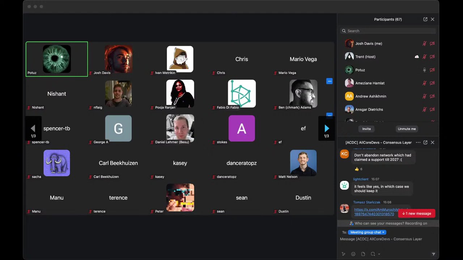Click lightclient's avatar icon in the chat
Viewport: 463px width, 260px height.
click(x=344, y=185)
